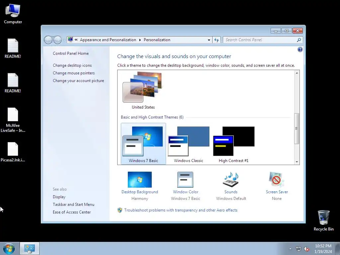Click the network tray icon
This screenshot has height=255, width=340.
pos(298,249)
